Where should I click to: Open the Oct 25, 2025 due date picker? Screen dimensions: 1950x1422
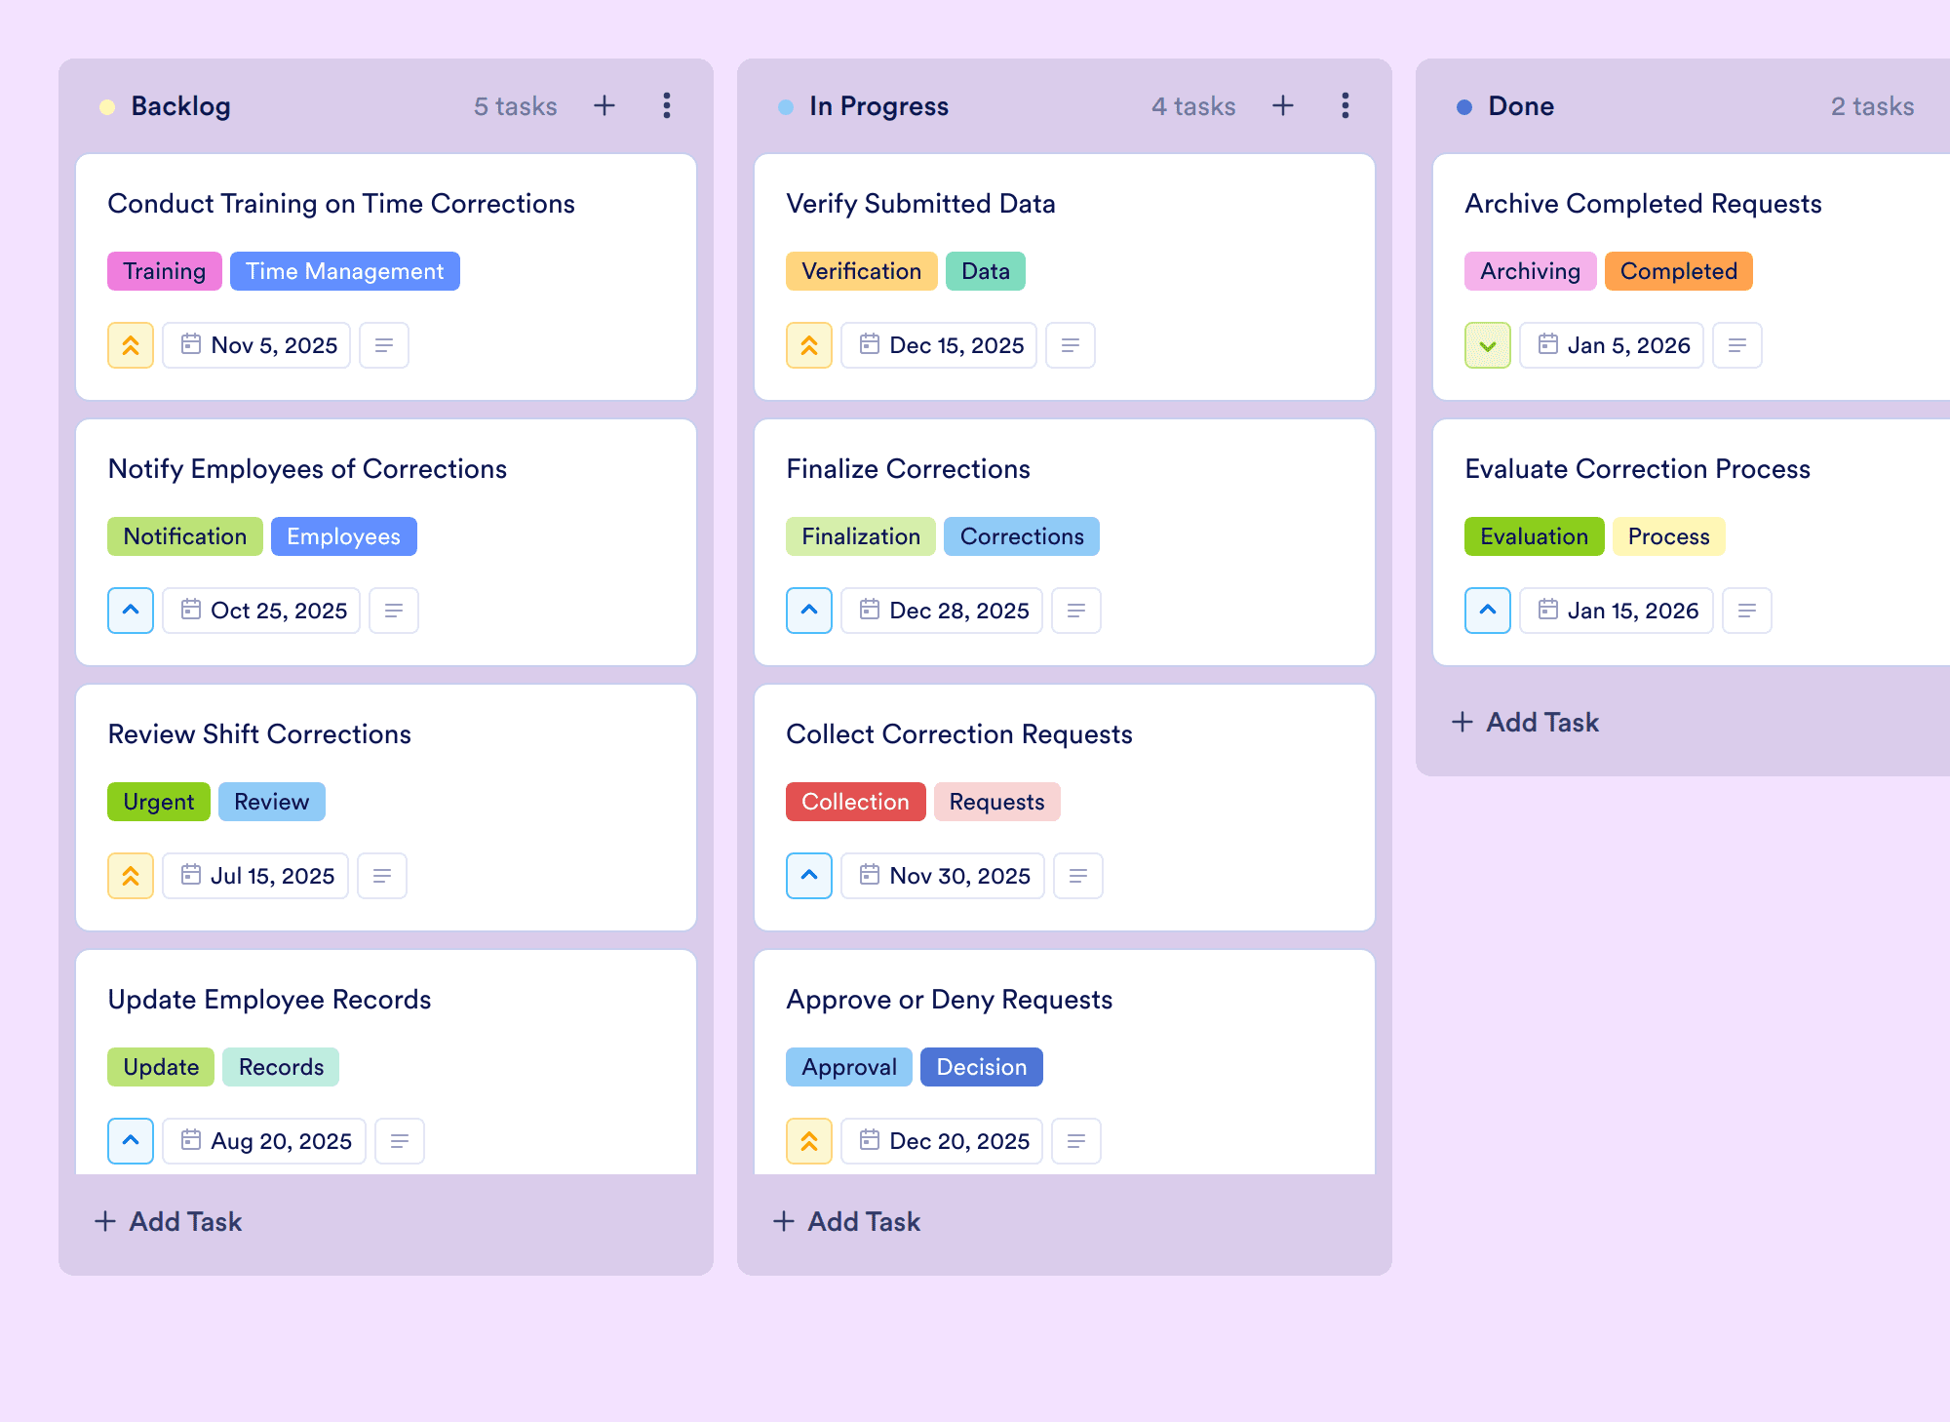(x=261, y=611)
